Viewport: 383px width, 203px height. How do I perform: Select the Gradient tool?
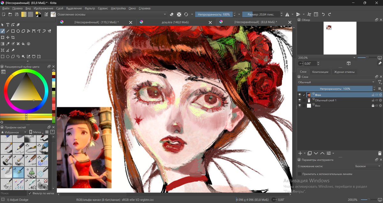3,44
